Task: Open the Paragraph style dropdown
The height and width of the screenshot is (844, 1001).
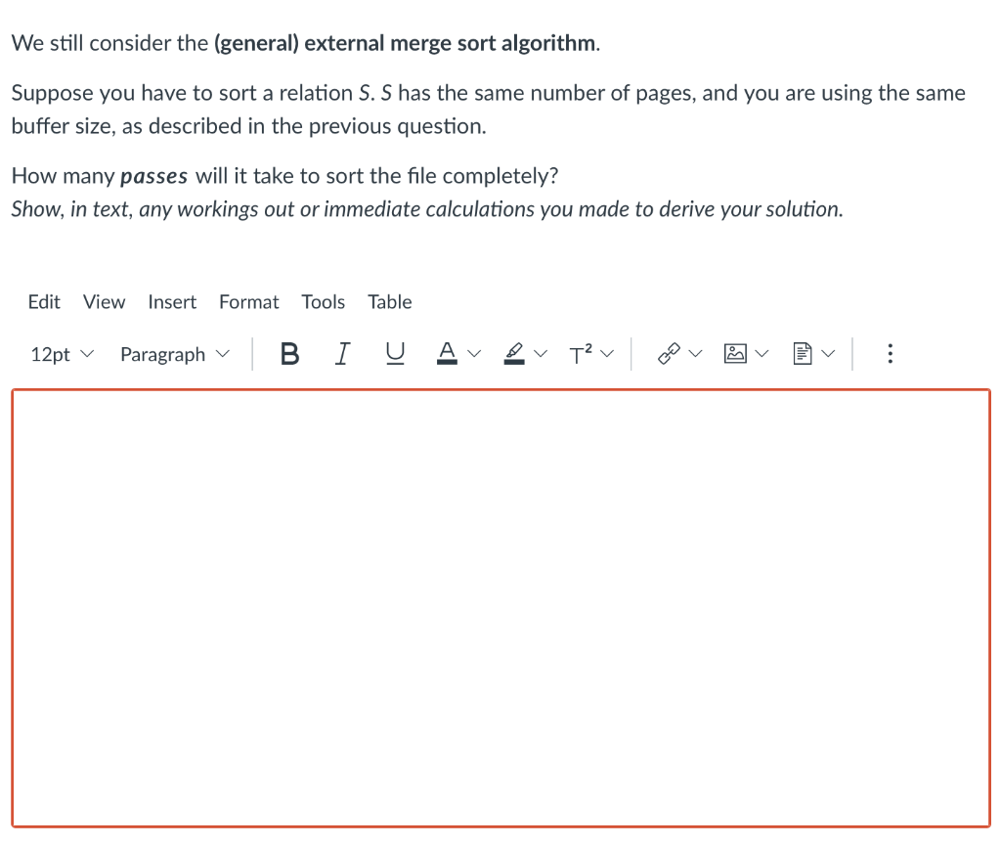Action: (x=174, y=354)
